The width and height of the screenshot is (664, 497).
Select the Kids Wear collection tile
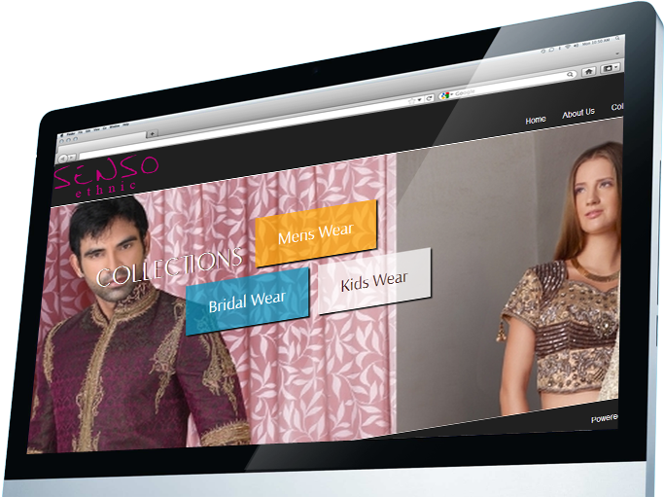point(374,281)
